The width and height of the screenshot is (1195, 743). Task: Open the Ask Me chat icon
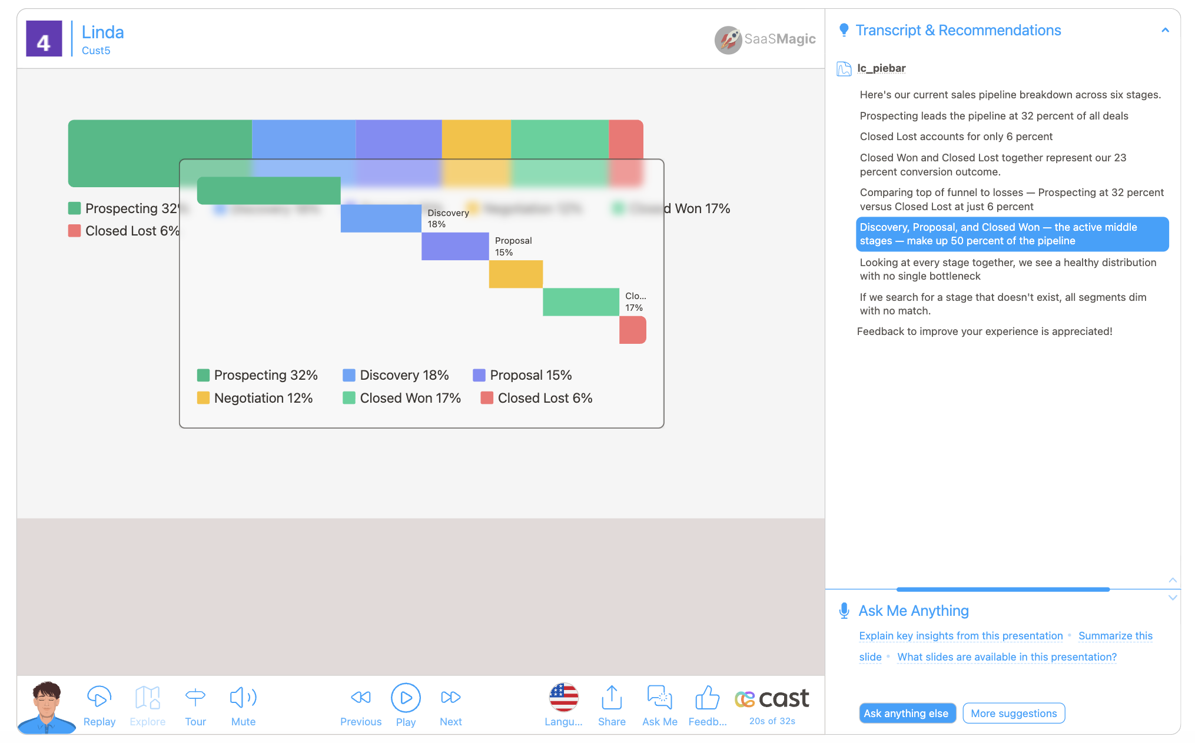click(x=659, y=698)
